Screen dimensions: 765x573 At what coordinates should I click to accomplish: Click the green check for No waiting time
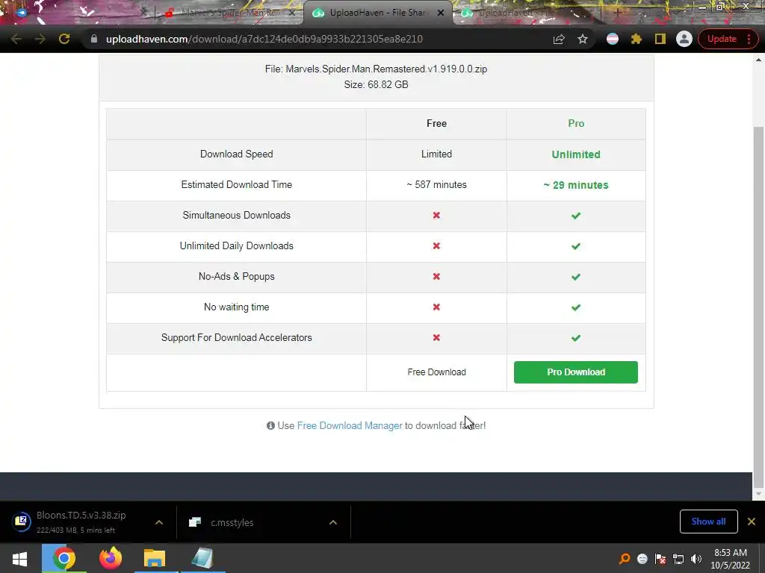point(576,308)
